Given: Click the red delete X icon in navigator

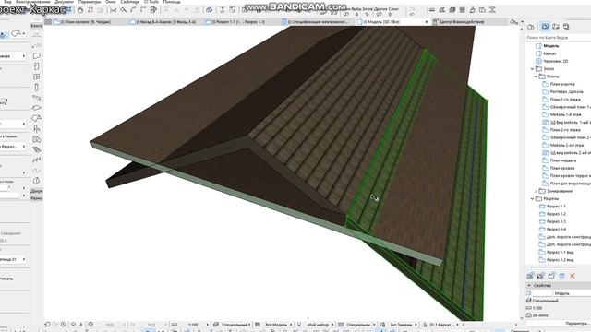Looking at the screenshot, I should 573,276.
